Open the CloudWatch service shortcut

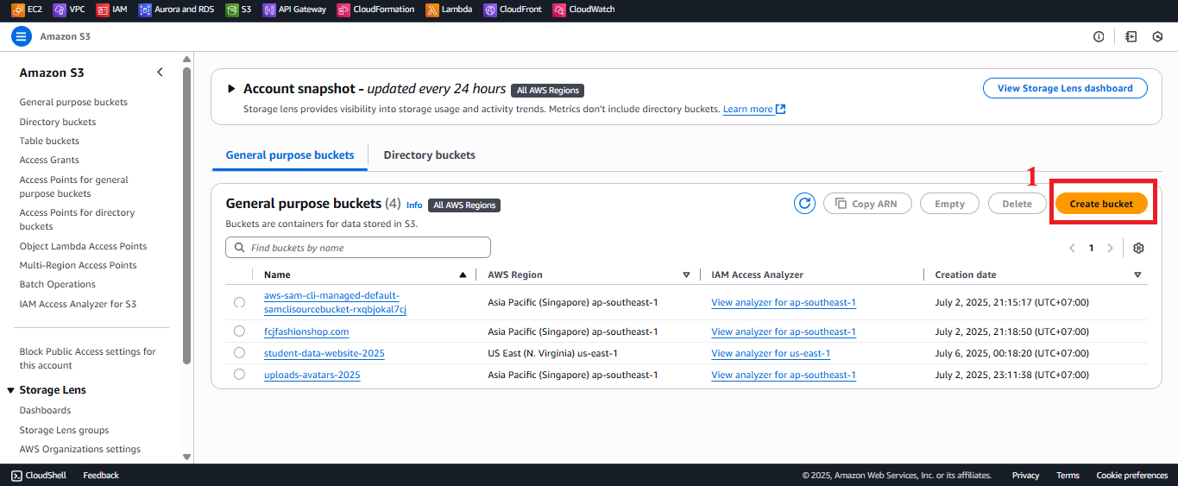583,9
